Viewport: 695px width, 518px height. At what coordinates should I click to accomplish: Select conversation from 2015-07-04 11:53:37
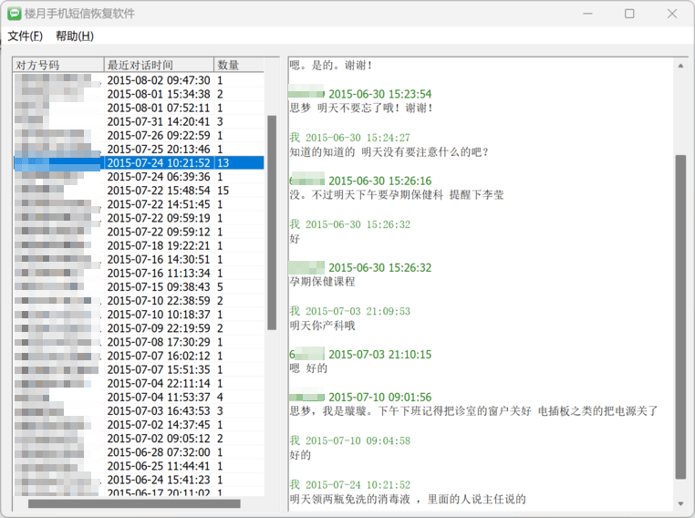(x=158, y=397)
